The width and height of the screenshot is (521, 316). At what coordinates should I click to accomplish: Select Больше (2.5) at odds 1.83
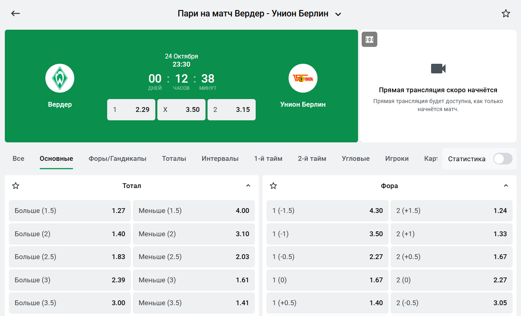[70, 257]
